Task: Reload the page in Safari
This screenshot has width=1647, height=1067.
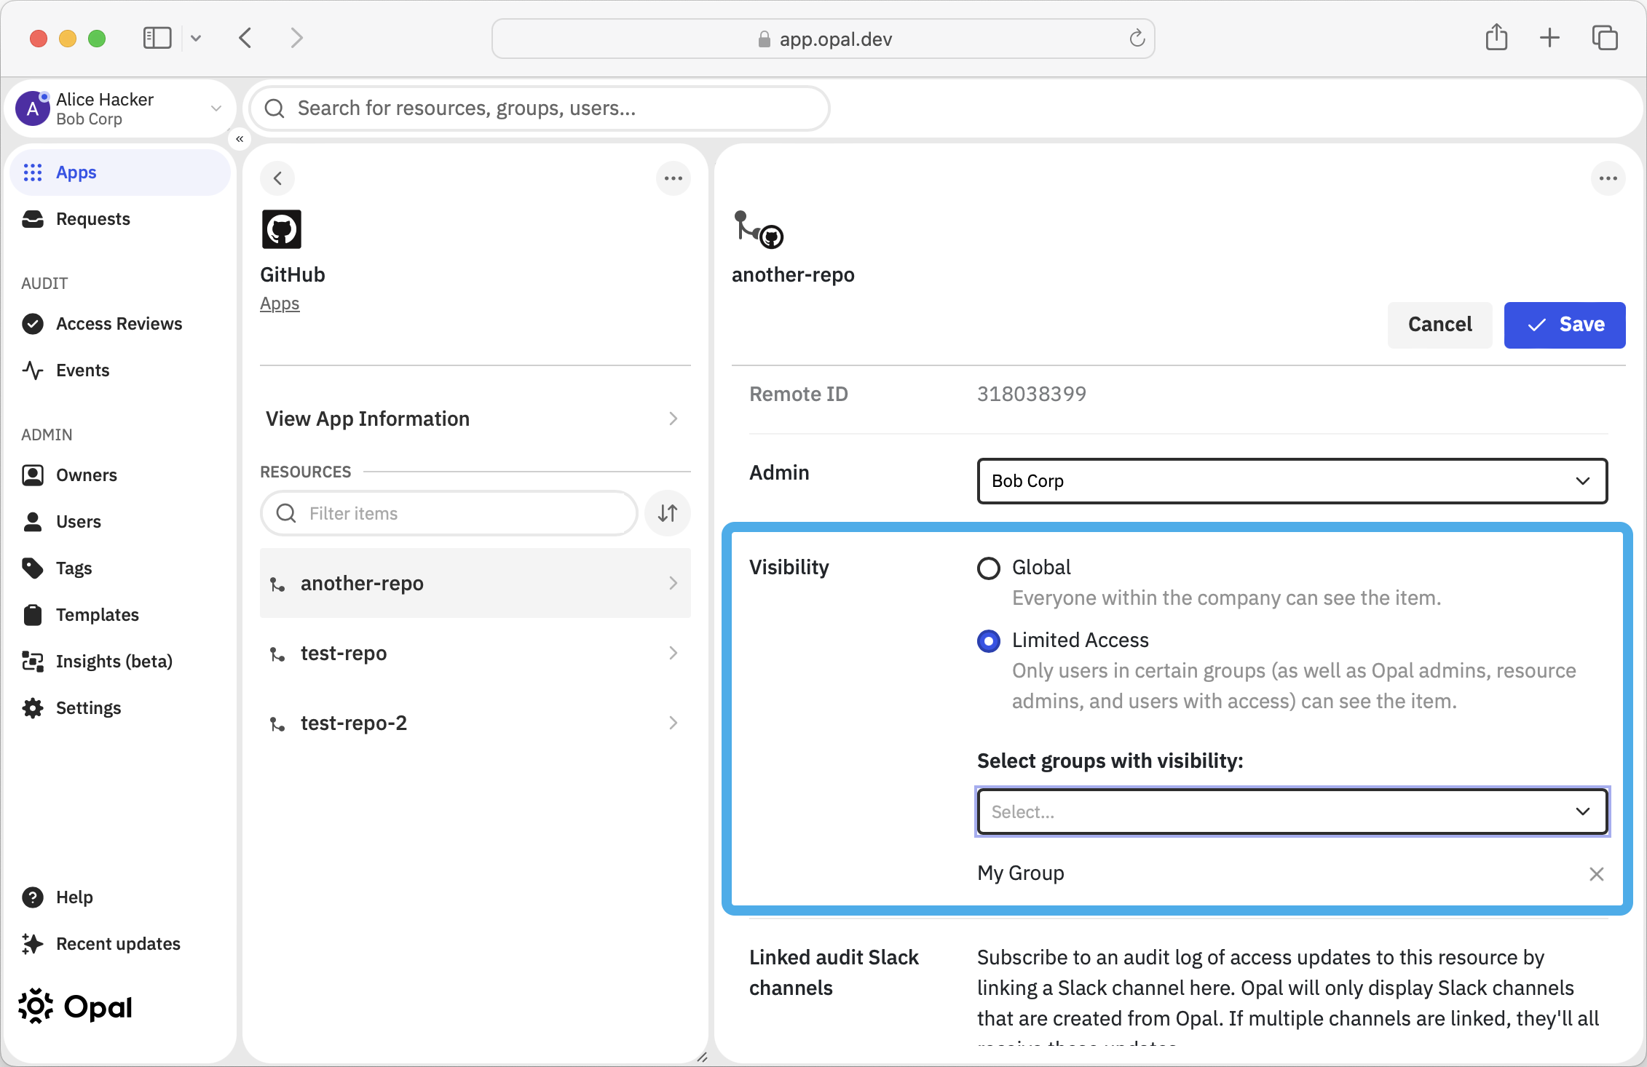Action: (1137, 38)
